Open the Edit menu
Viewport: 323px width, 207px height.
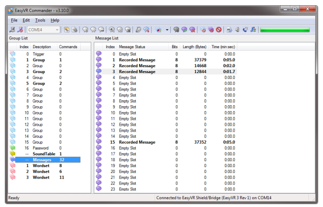(26, 20)
